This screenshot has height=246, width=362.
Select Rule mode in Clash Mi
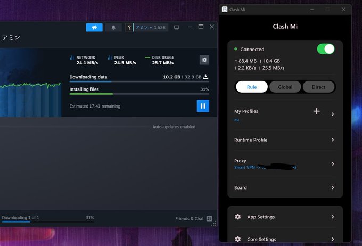pyautogui.click(x=252, y=87)
